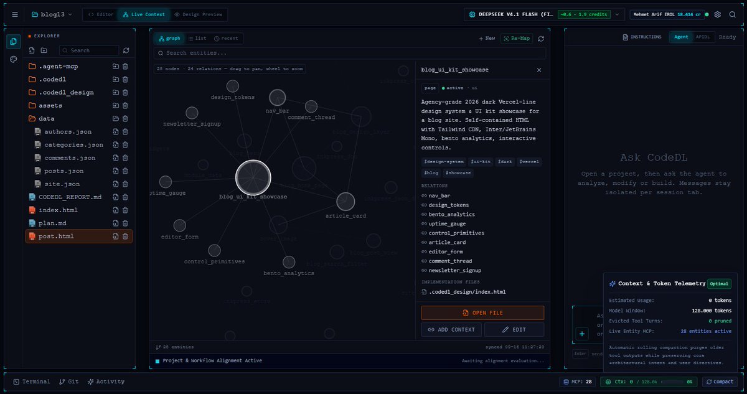
Task: Switch to recent view tab
Action: pos(226,38)
